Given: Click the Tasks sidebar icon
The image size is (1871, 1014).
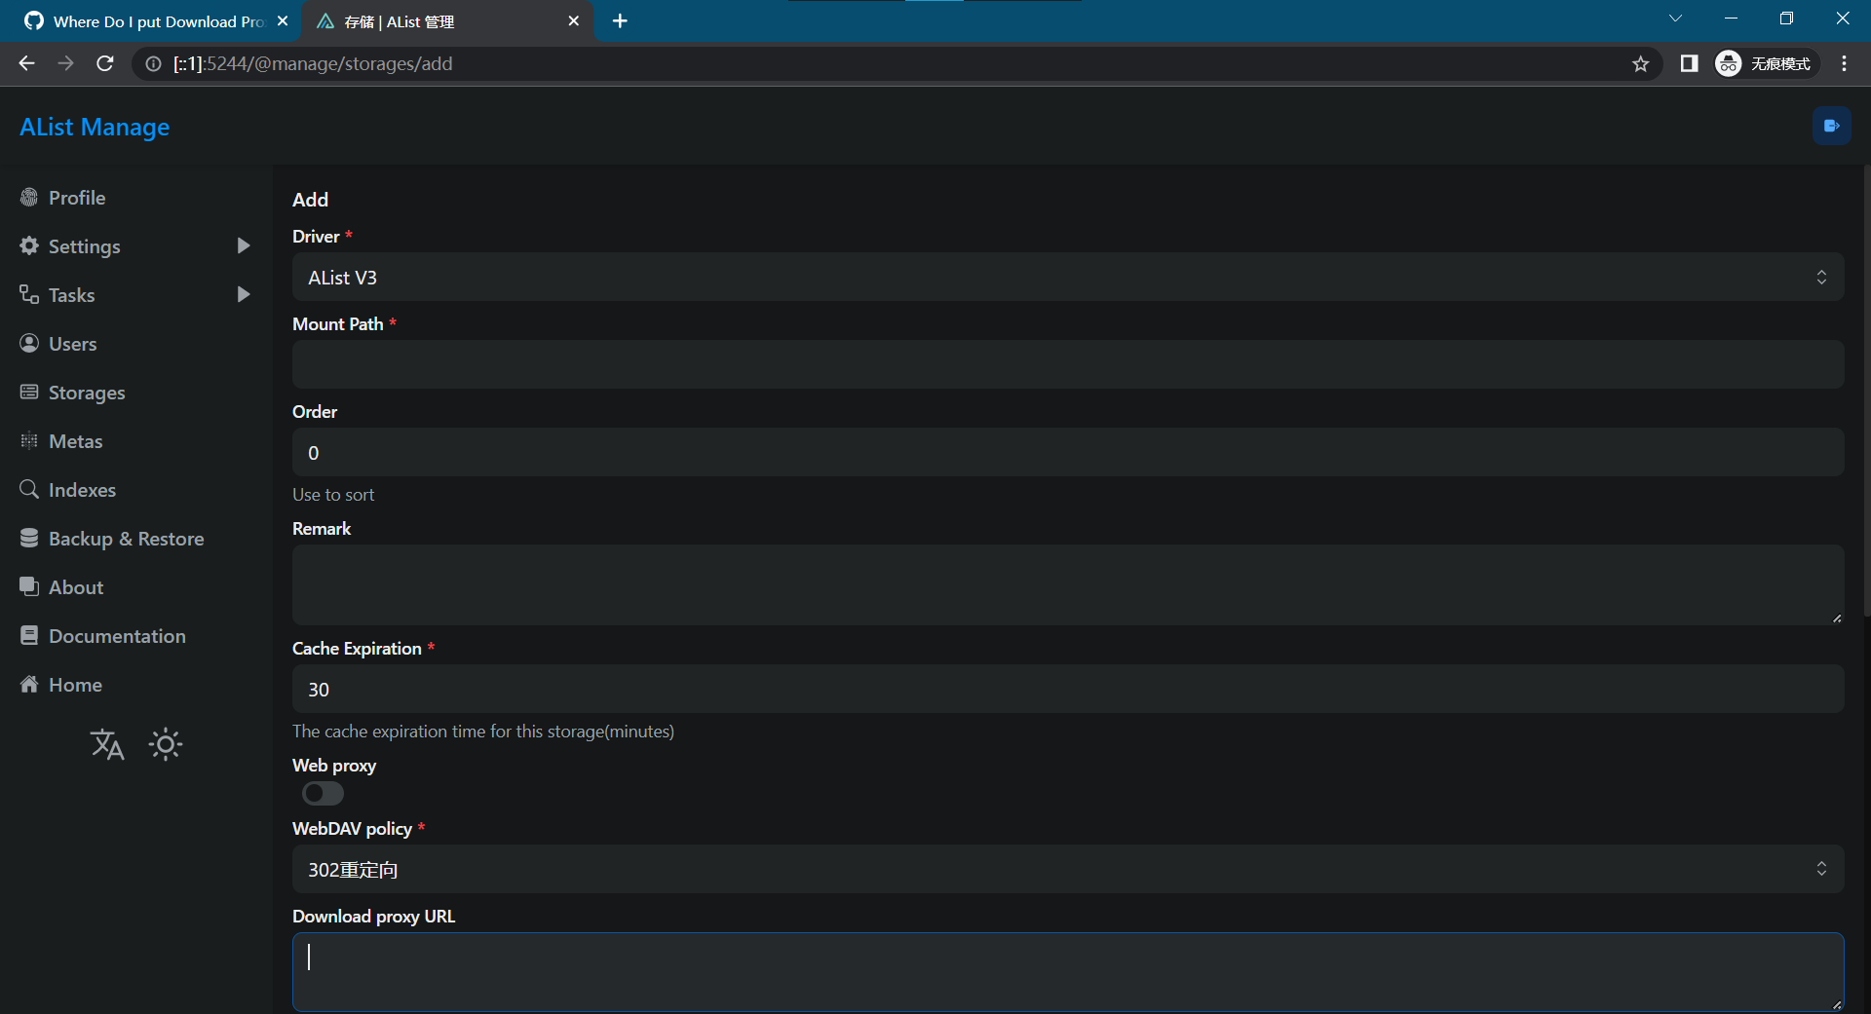Looking at the screenshot, I should 29,294.
